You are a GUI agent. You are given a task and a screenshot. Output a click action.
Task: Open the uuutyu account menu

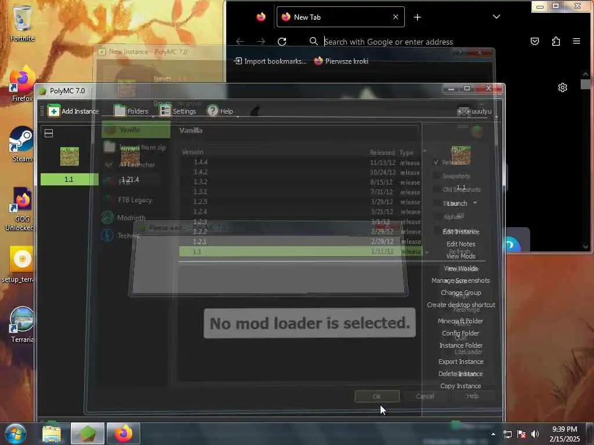[475, 111]
